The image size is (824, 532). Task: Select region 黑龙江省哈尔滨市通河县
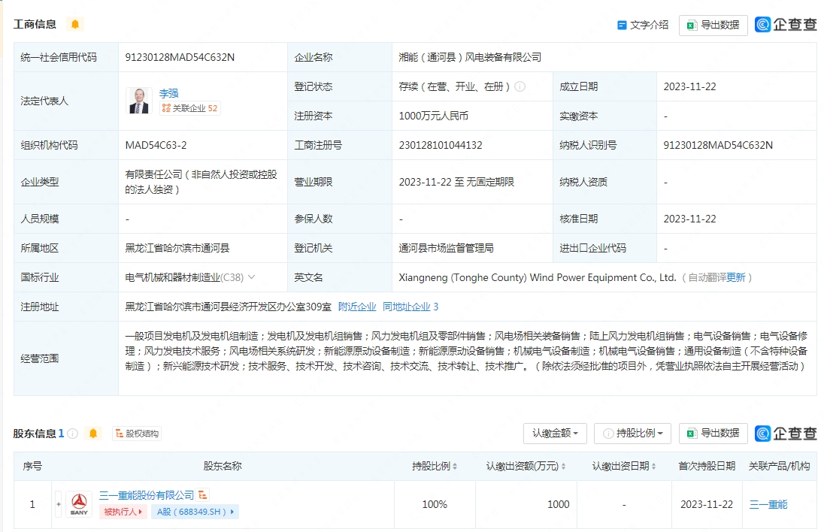pos(177,248)
